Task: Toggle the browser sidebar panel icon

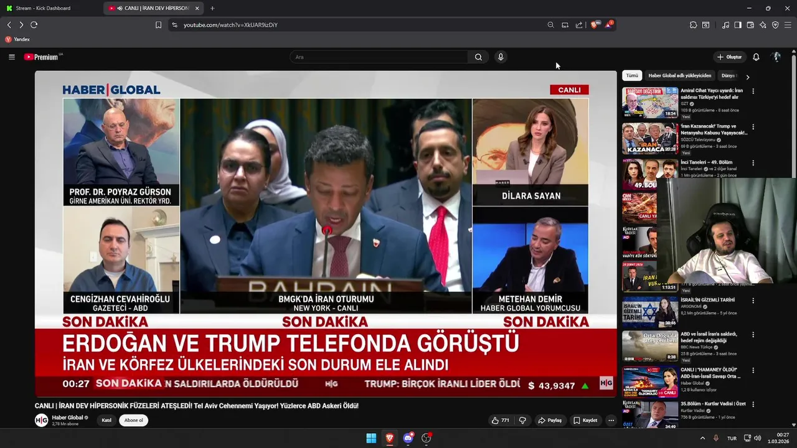Action: click(x=738, y=25)
